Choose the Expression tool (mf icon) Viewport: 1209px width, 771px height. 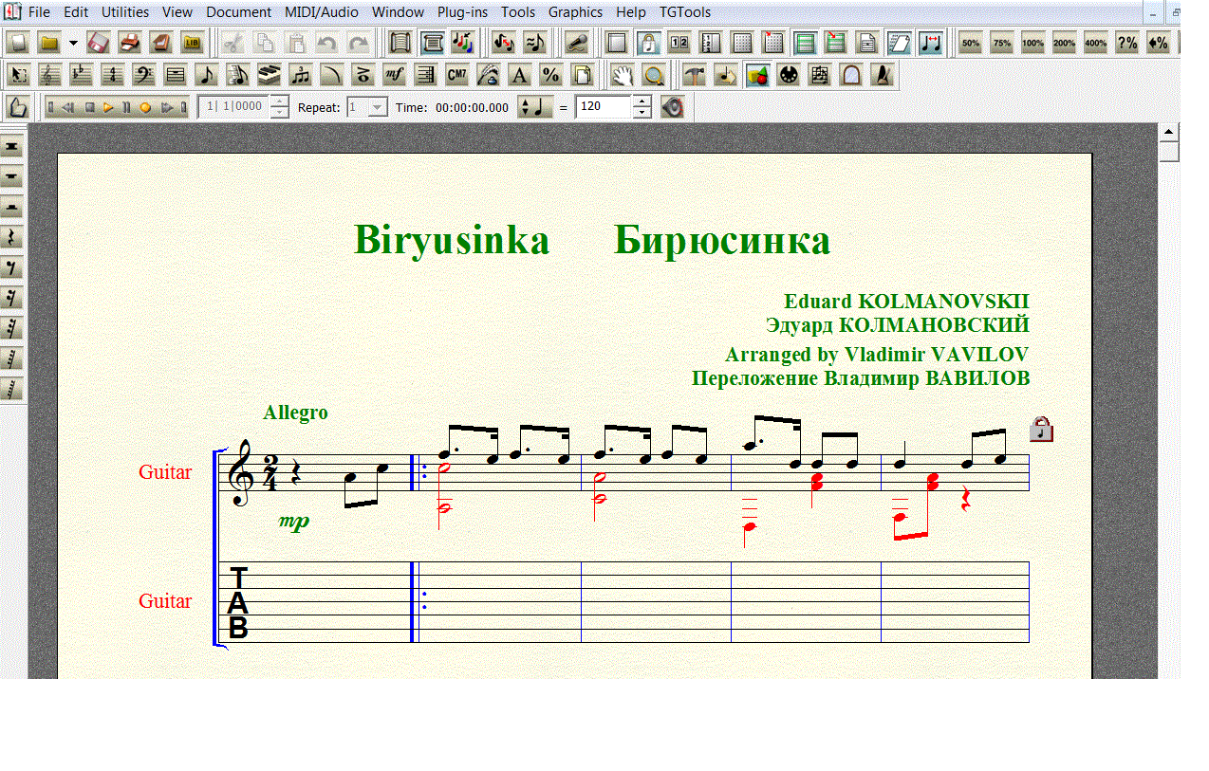pos(394,75)
